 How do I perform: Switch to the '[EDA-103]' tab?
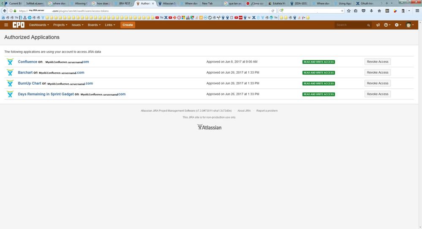click(299, 3)
